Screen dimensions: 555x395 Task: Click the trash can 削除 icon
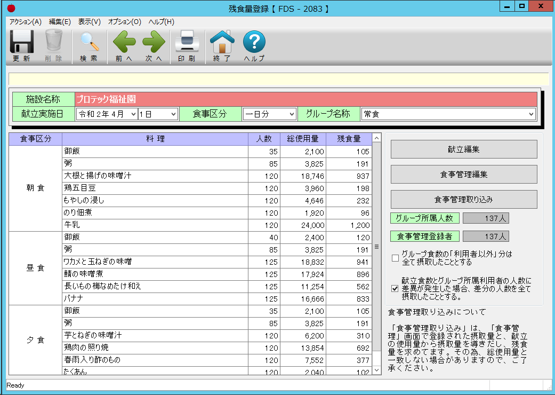pyautogui.click(x=53, y=43)
